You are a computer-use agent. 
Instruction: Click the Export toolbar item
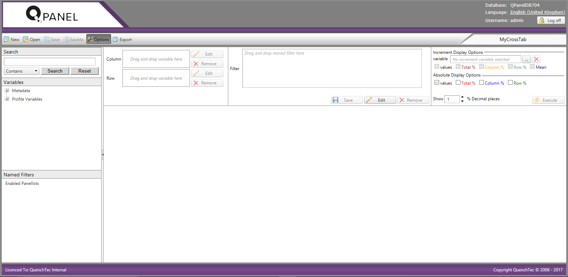(x=122, y=39)
